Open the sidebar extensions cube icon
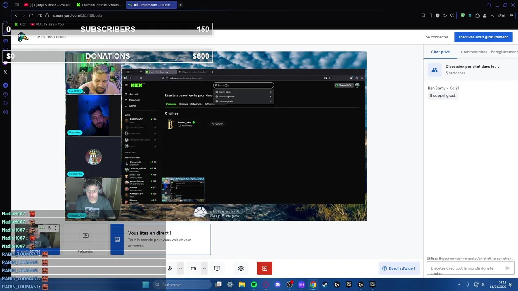Viewport: 518px width, 291px height. [x=5, y=103]
